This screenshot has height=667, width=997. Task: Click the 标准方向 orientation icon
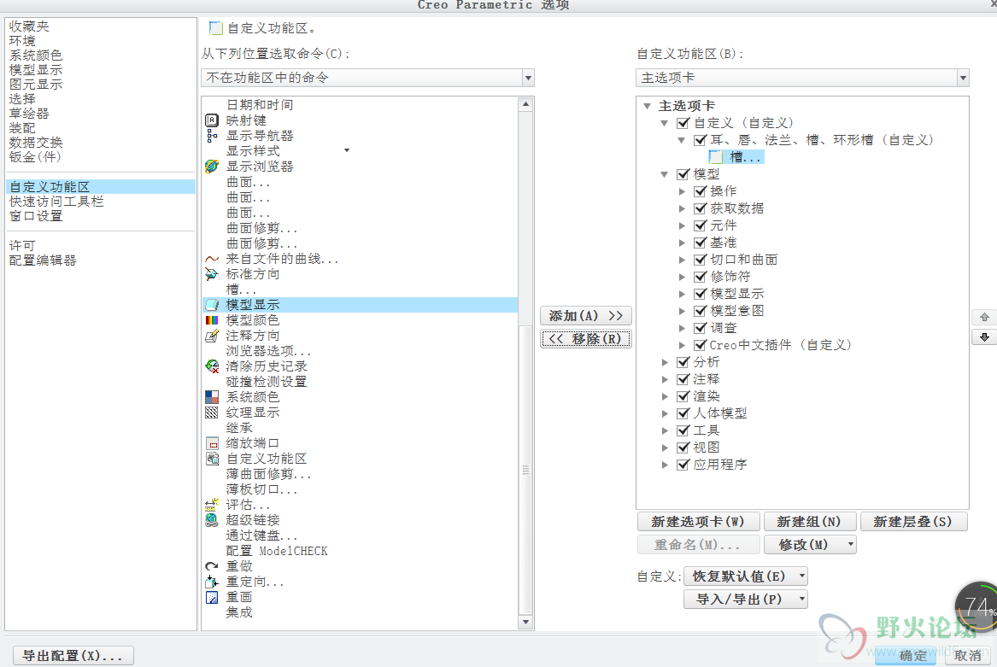point(212,274)
